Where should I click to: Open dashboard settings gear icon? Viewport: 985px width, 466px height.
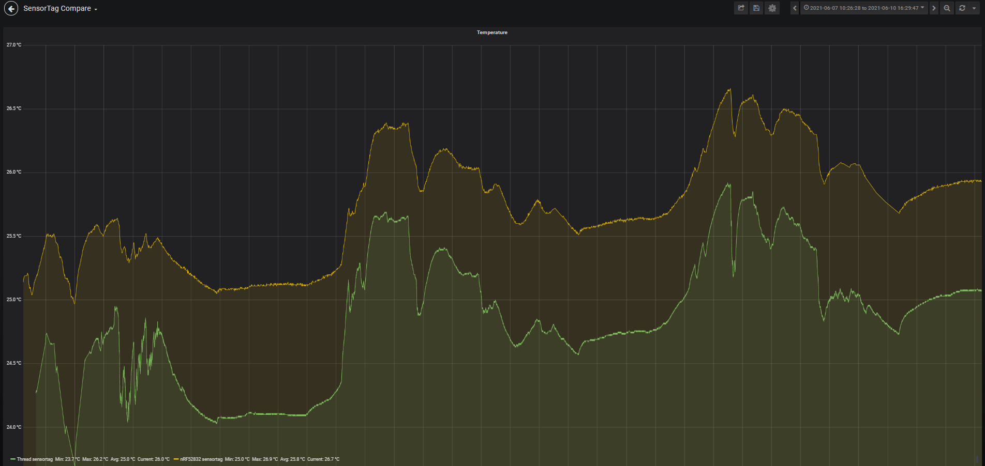pyautogui.click(x=772, y=8)
